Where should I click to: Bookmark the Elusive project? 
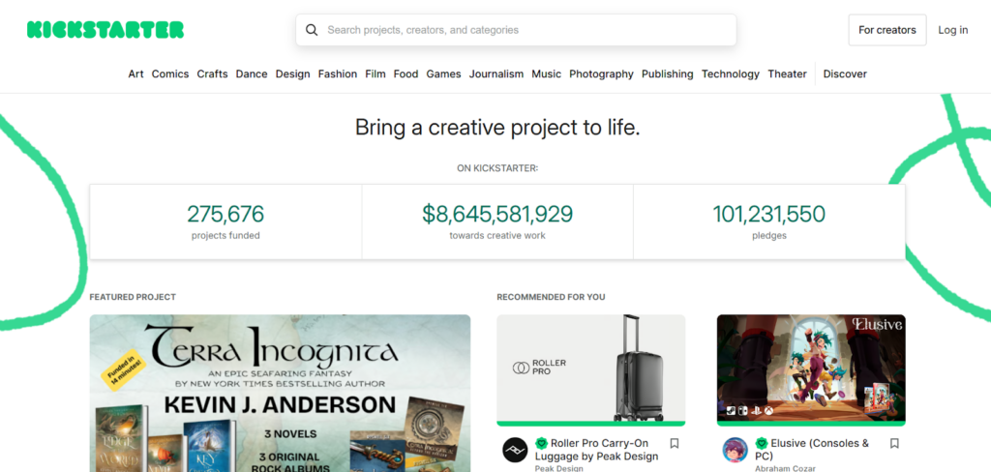(x=894, y=444)
